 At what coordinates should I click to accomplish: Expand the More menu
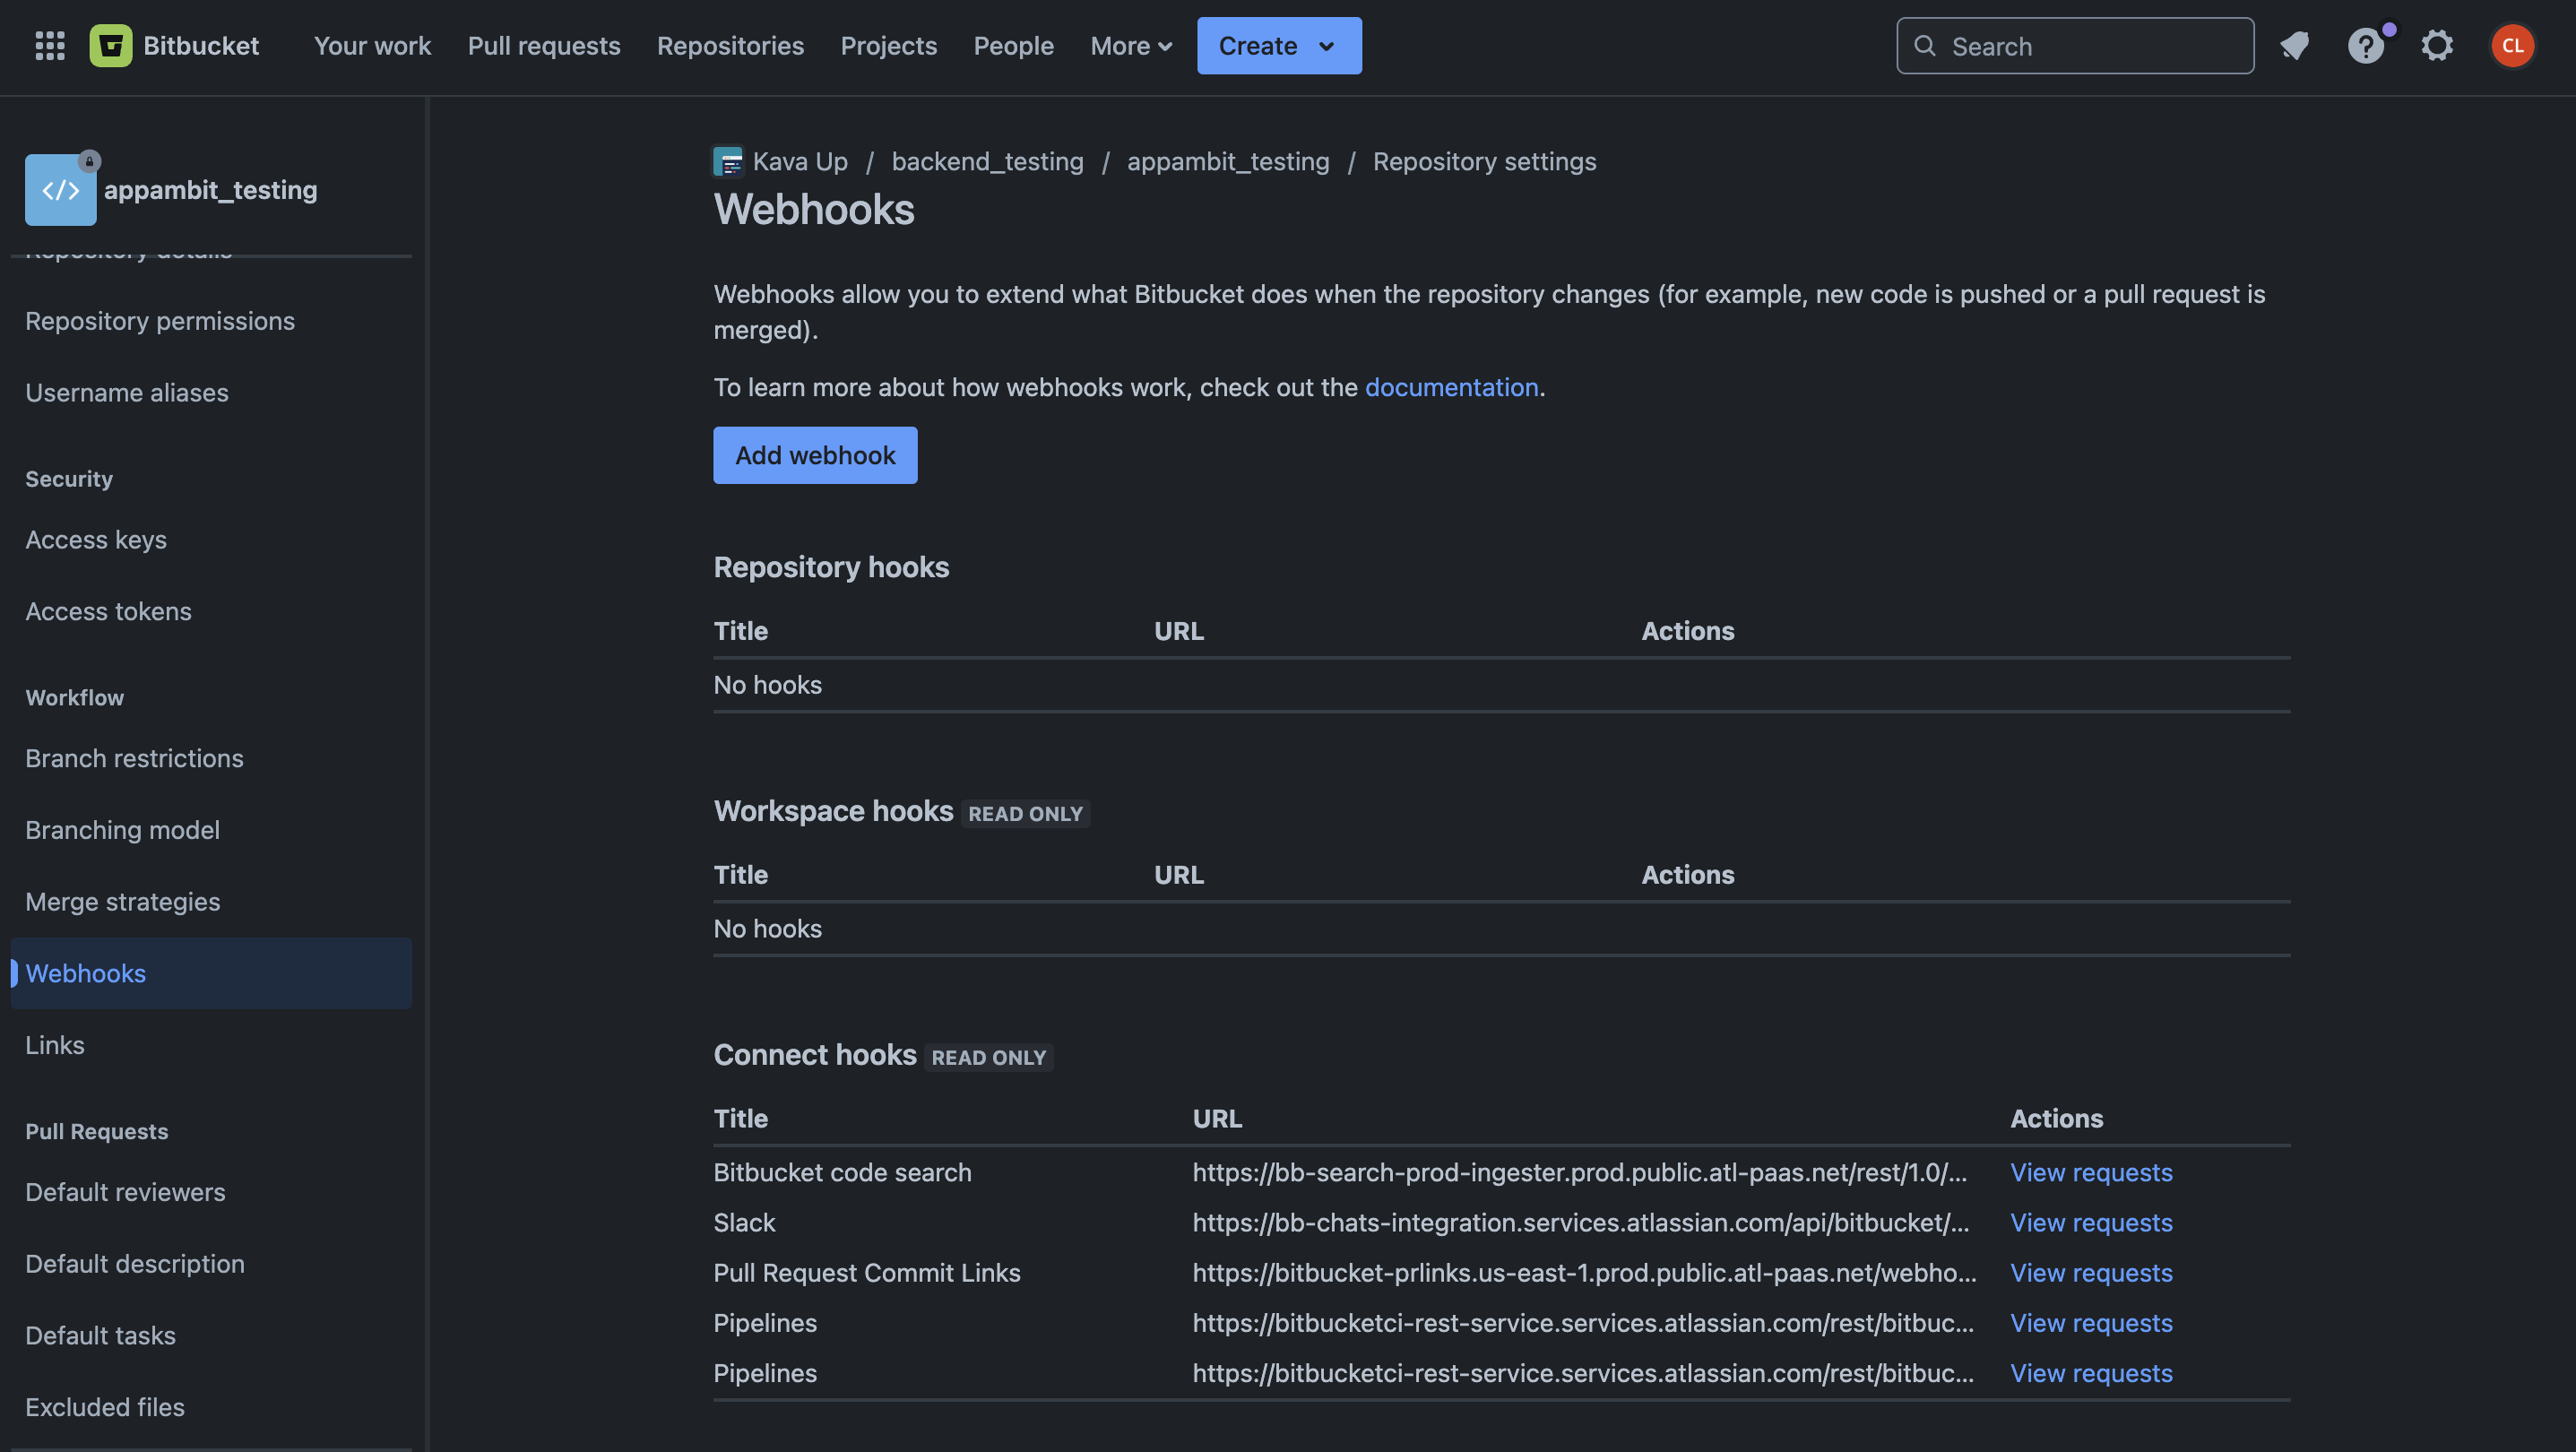click(x=1131, y=46)
